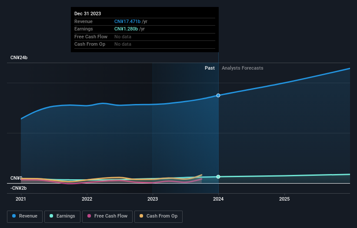Select the 2024 x-axis label

[218, 199]
